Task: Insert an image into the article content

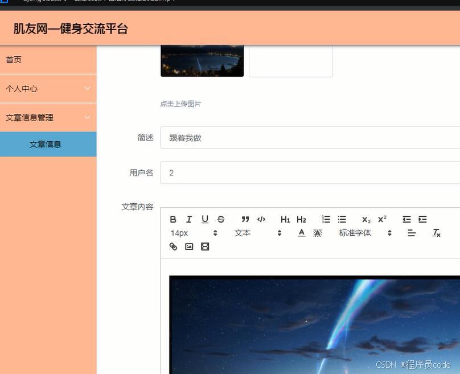Action: pos(189,246)
